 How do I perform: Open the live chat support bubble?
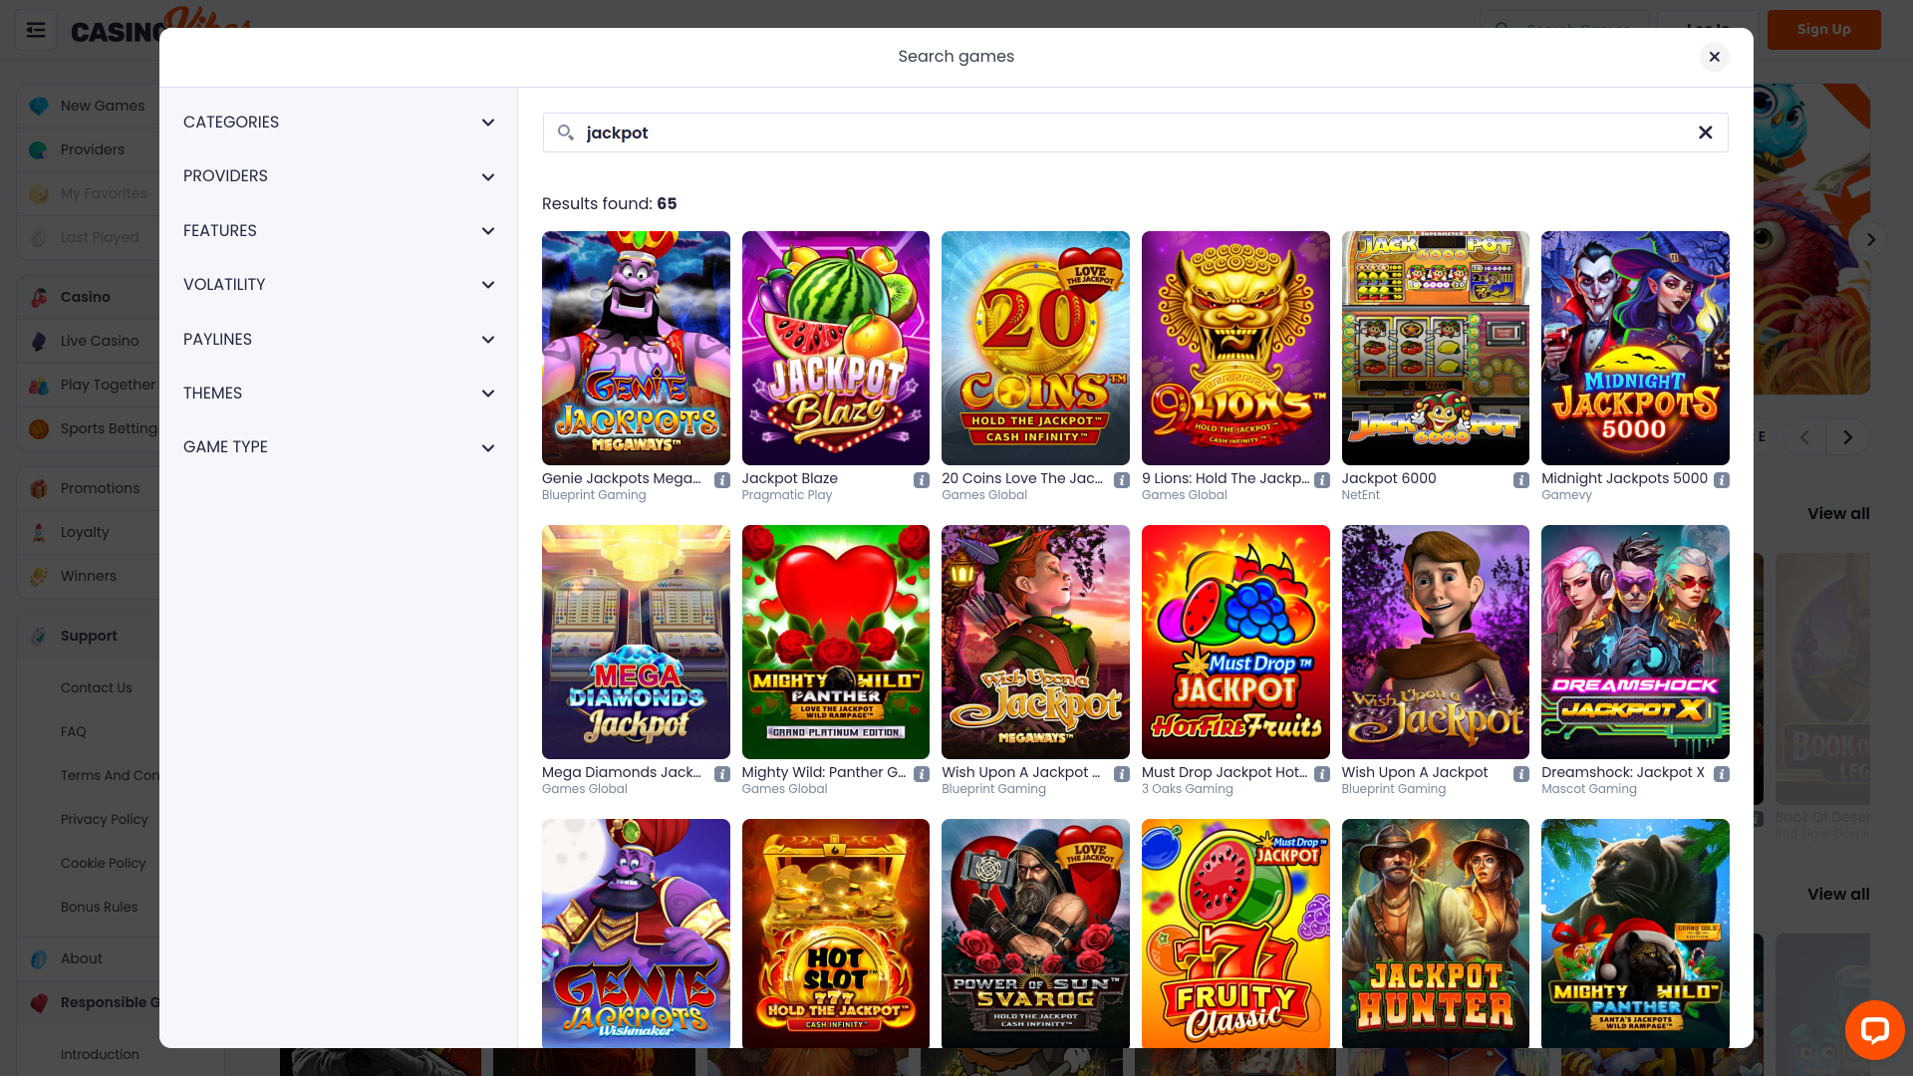(1875, 1030)
